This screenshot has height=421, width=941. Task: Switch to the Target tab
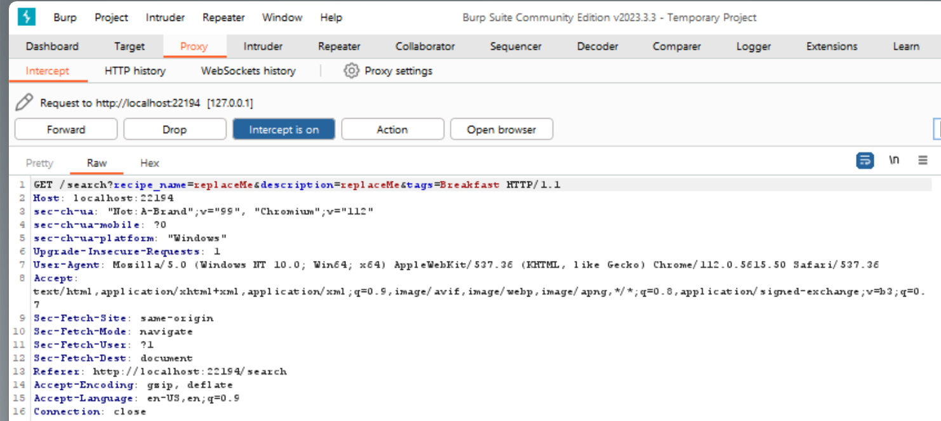click(130, 46)
